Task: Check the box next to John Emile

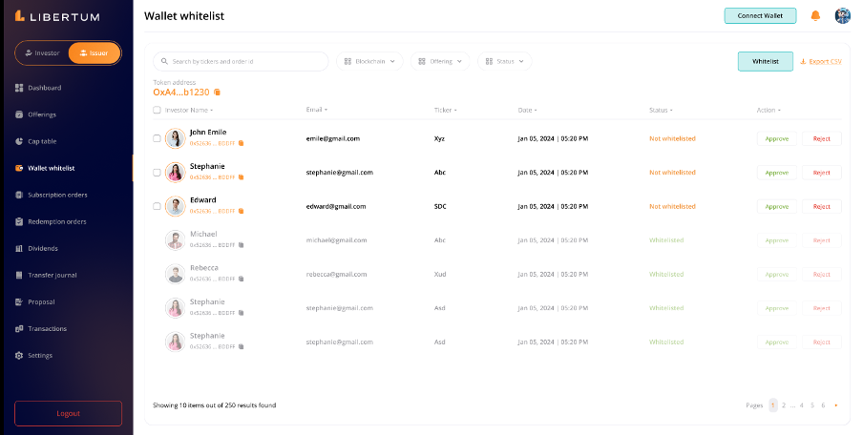Action: 157,138
